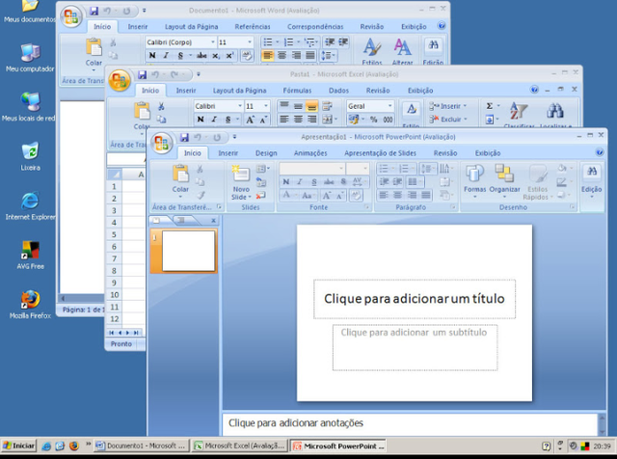617x459 pixels.
Task: Save the Excel workbook from quick access toolbar
Action: pos(142,74)
